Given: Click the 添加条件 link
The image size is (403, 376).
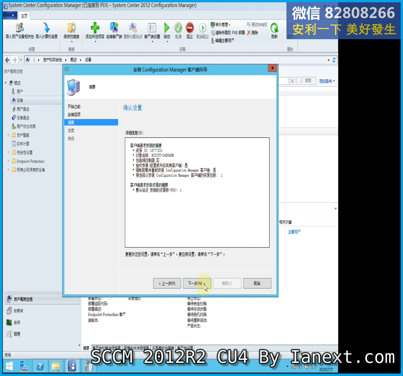Looking at the screenshot, I should (x=327, y=81).
